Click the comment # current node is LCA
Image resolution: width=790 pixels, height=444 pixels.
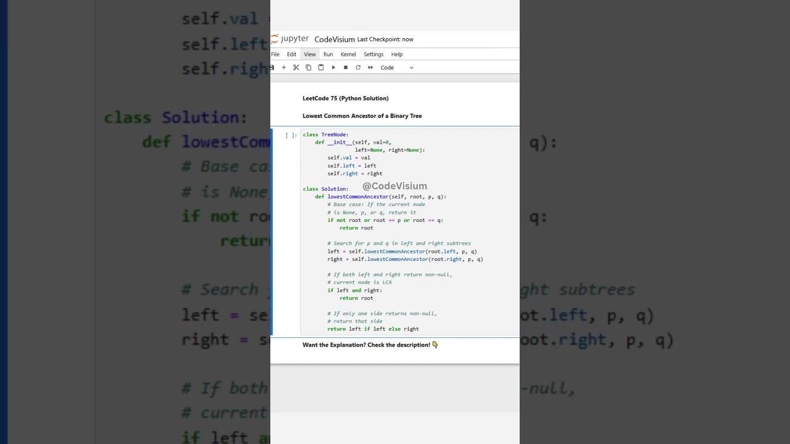pyautogui.click(x=360, y=282)
